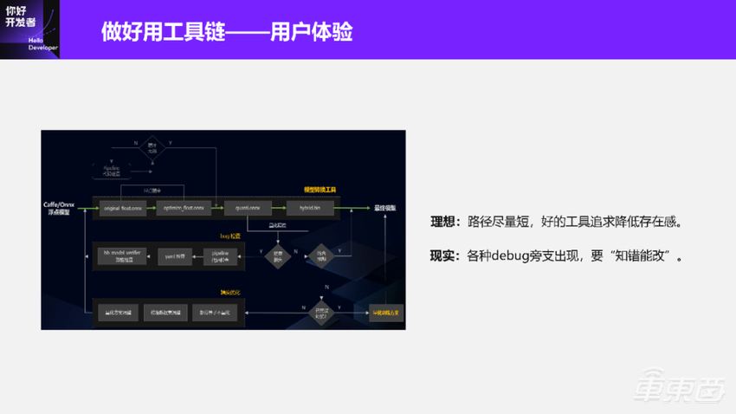The width and height of the screenshot is (736, 414).
Task: Select the 现实 debug text line
Action: tap(557, 256)
